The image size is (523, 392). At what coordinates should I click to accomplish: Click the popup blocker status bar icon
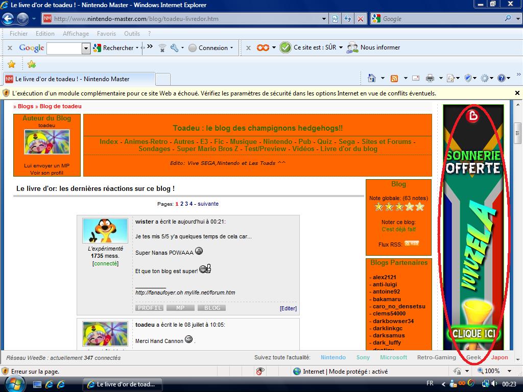click(260, 371)
